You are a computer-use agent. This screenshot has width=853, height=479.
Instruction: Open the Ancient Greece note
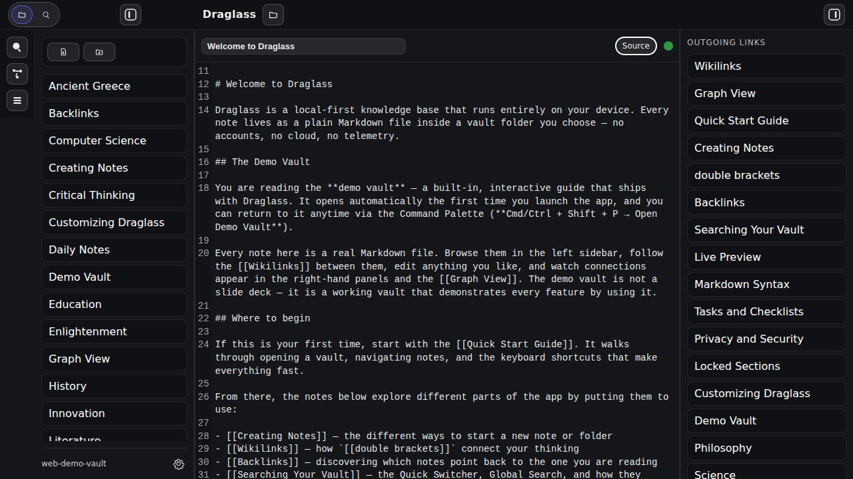click(x=114, y=86)
